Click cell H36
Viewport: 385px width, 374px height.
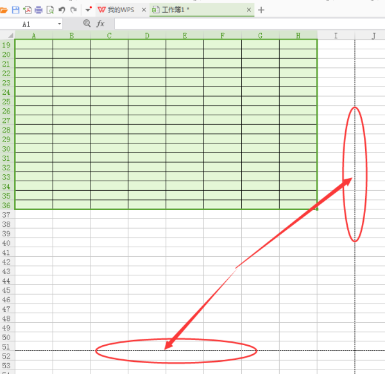298,205
